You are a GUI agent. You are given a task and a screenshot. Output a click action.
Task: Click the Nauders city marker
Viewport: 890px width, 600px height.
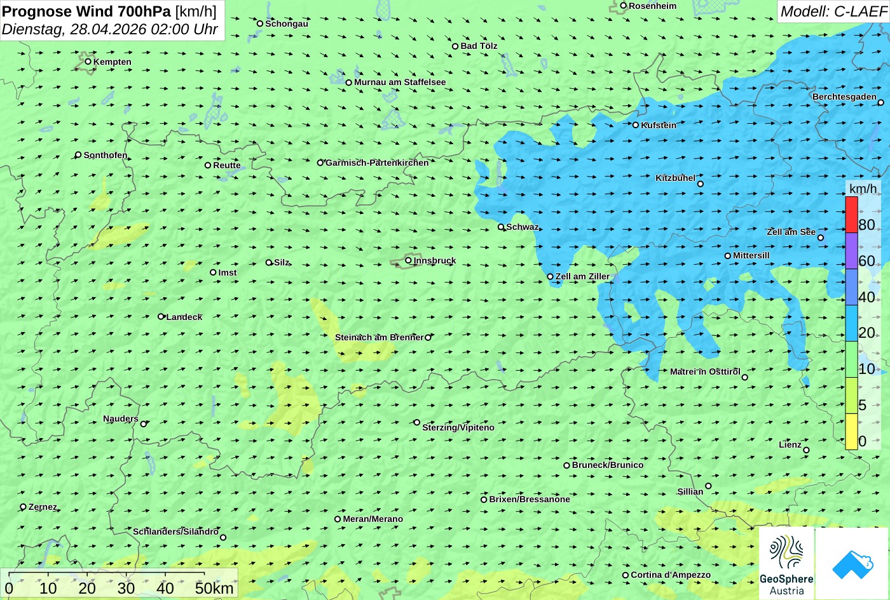pyautogui.click(x=144, y=424)
